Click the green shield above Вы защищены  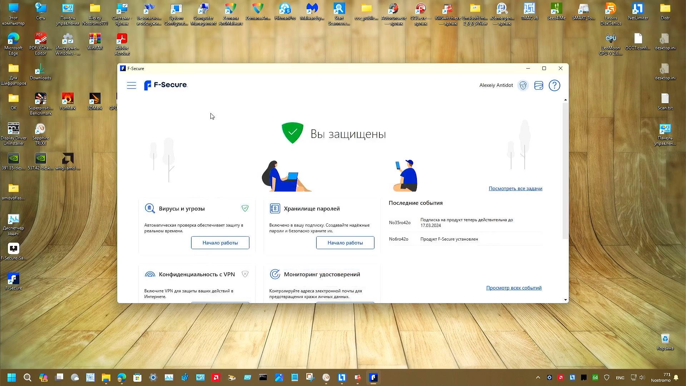[x=292, y=133]
